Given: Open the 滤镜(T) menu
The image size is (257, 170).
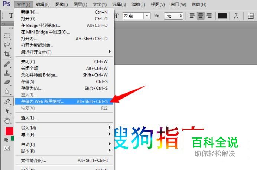Looking at the screenshot, I should point(138,4).
